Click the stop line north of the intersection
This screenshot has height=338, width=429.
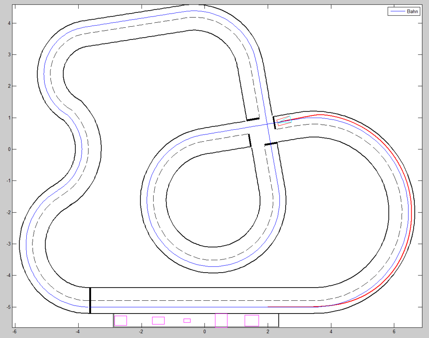point(253,119)
